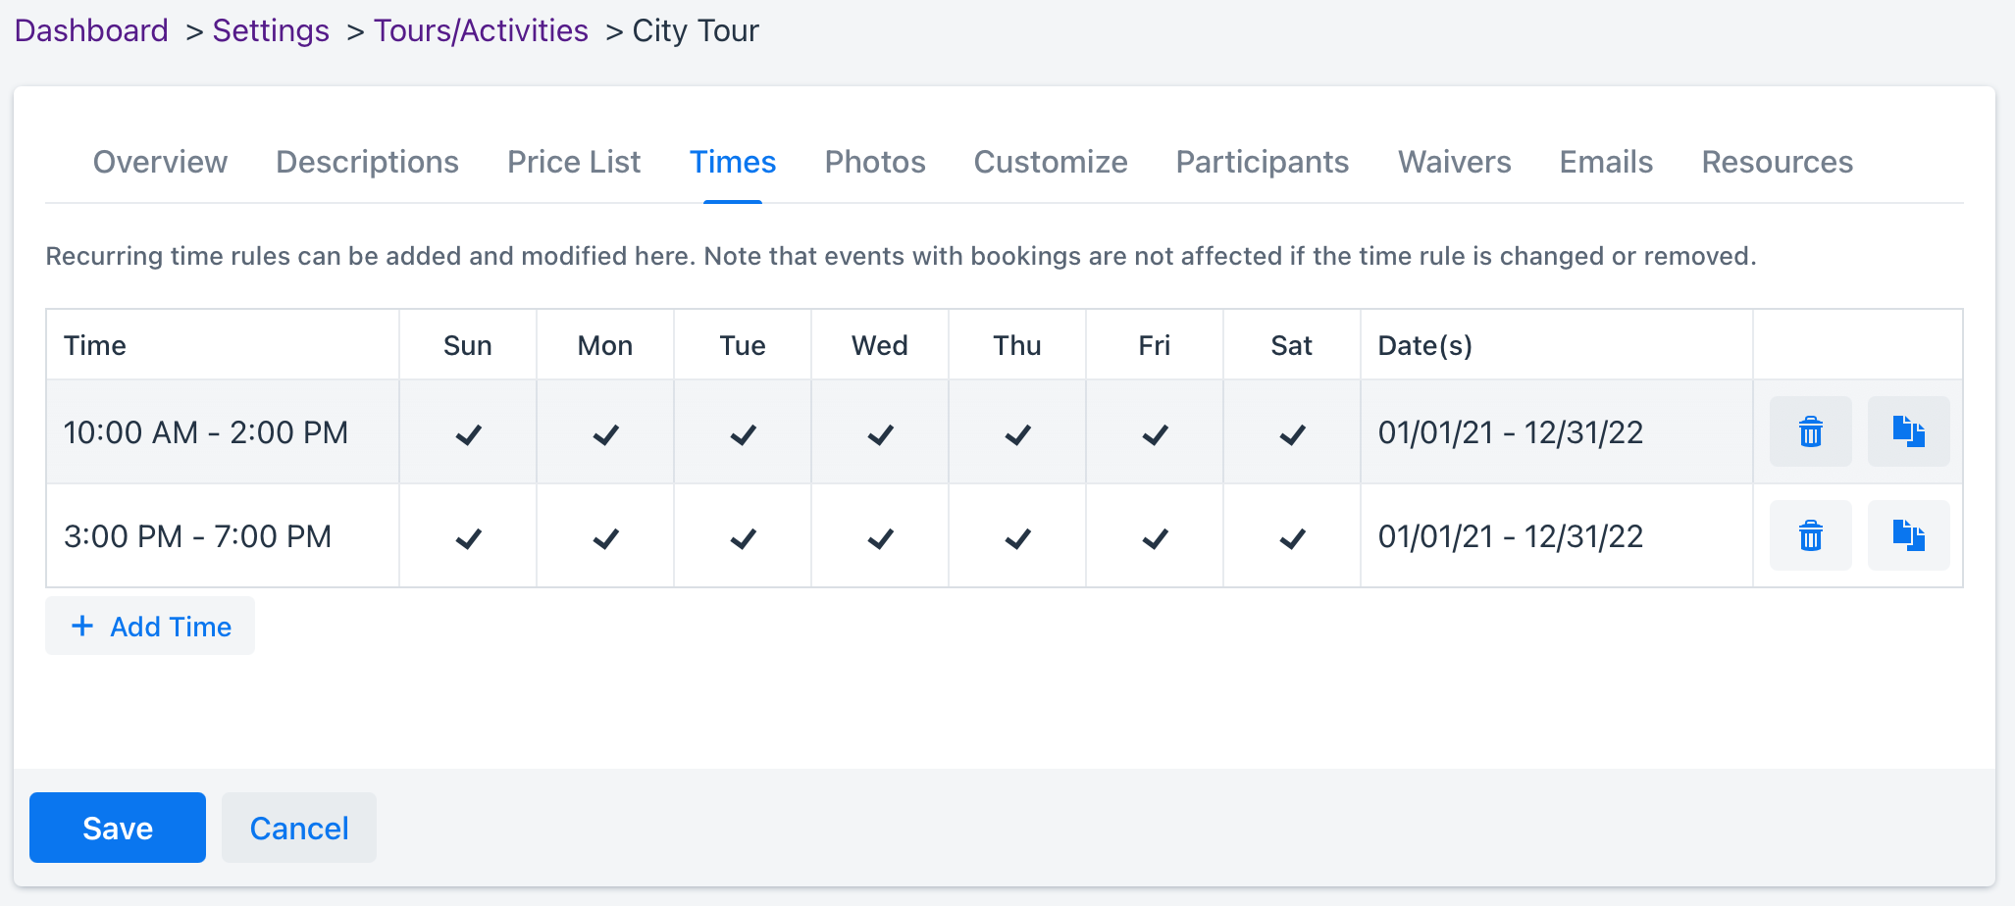Click the date range in the 10:00 AM row

click(1511, 432)
